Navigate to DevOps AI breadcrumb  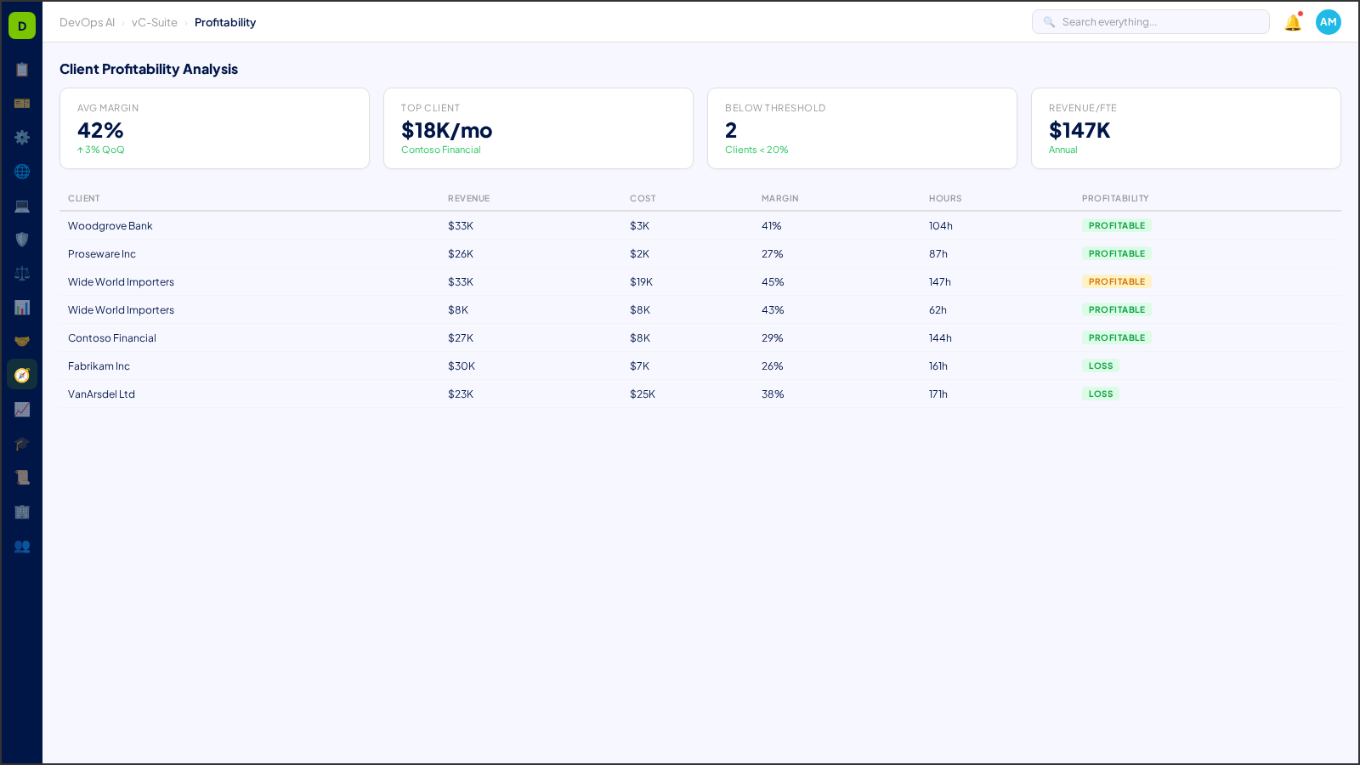87,22
